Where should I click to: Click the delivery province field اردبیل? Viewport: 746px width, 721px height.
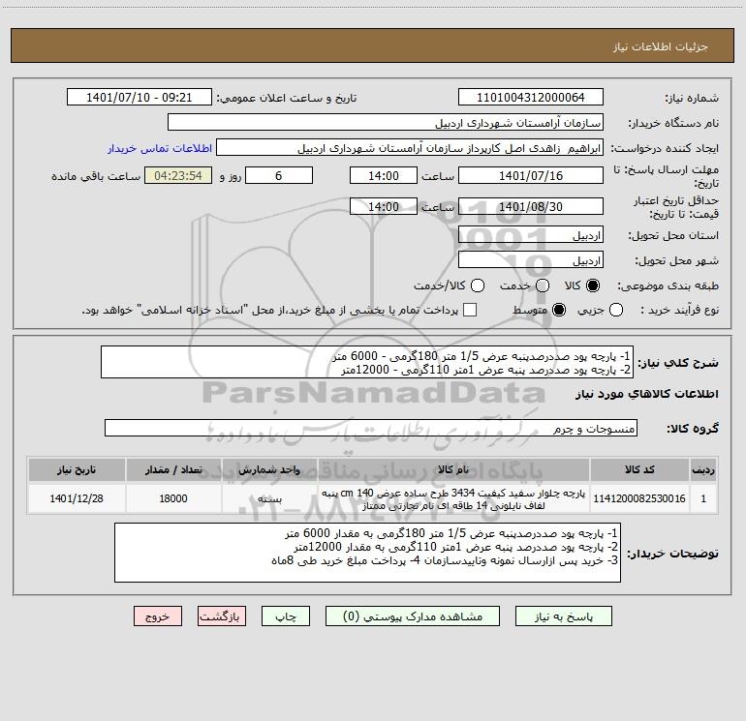tap(531, 234)
